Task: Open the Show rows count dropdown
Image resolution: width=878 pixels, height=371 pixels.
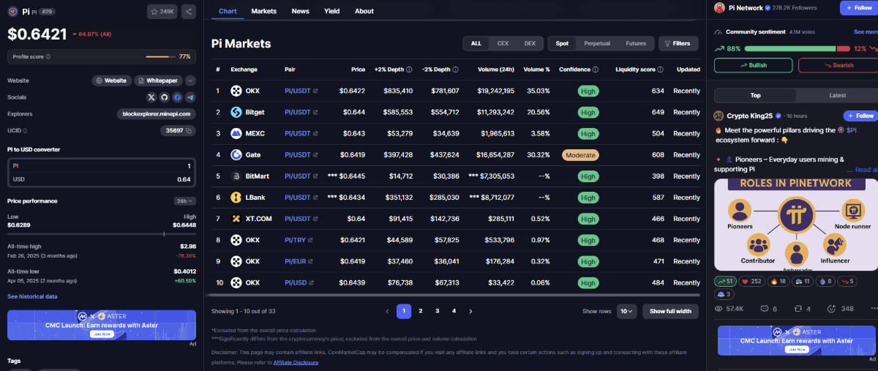Action: pos(627,311)
